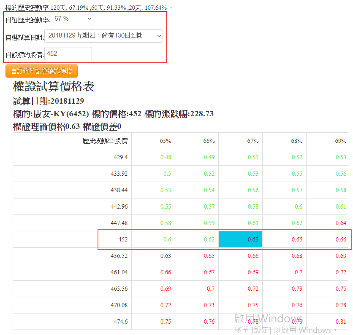Click the red 0.64 in the 447.48 row
Viewport: 353px width, 335px height.
(x=341, y=223)
